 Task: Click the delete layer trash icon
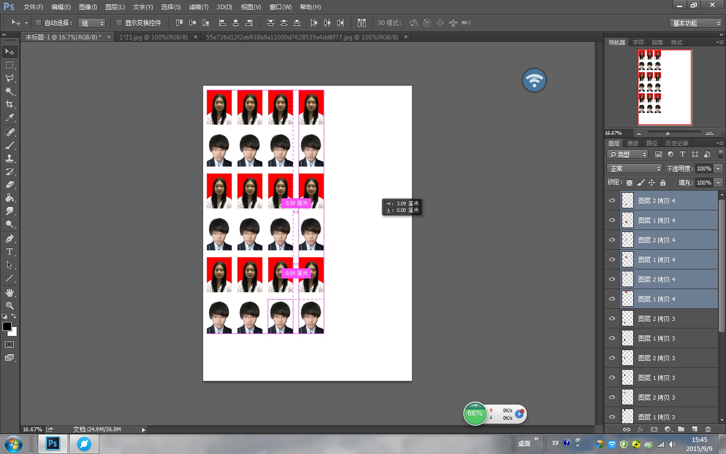(x=708, y=429)
